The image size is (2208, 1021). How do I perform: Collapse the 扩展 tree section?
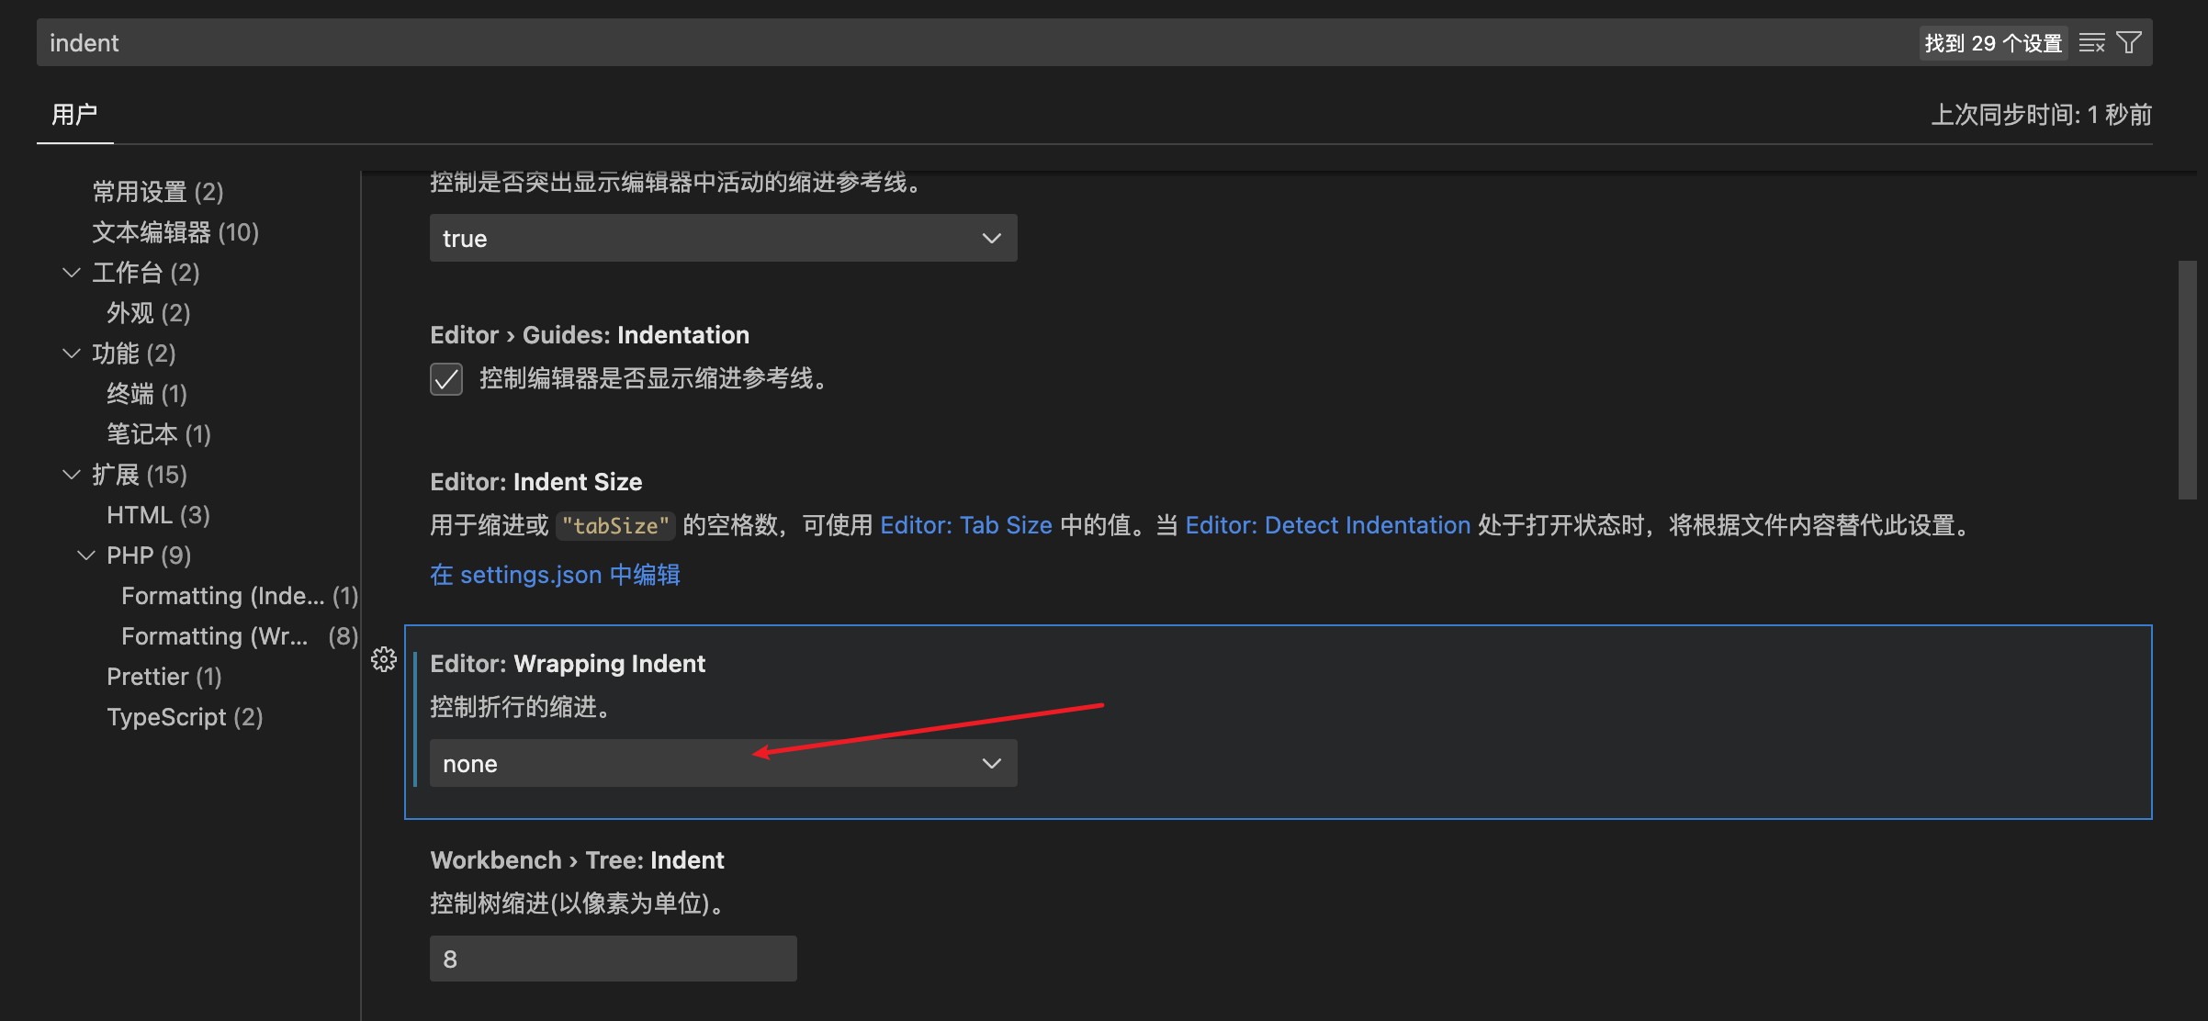coord(72,475)
